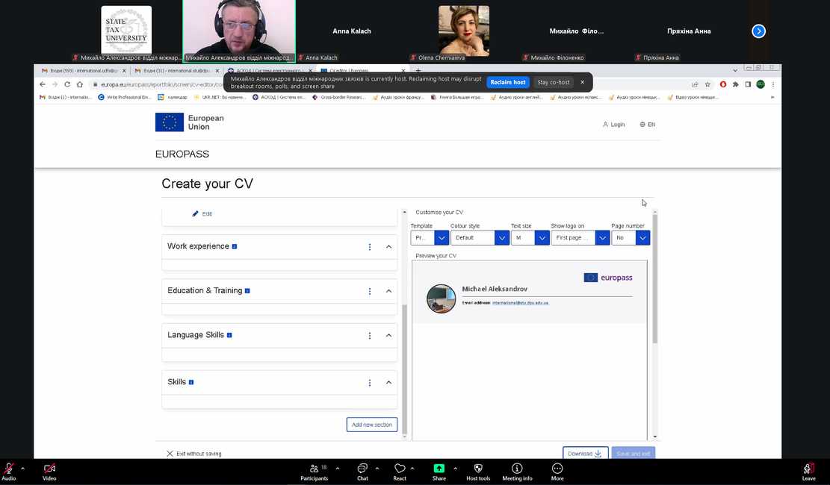
Task: Click the Leave meeting icon
Action: 808,469
